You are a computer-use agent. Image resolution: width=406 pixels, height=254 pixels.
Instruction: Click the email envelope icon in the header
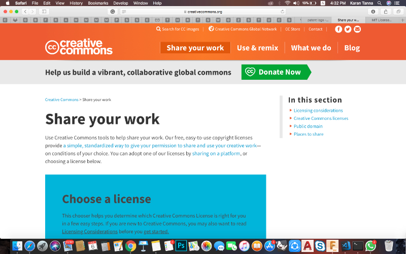point(357,29)
